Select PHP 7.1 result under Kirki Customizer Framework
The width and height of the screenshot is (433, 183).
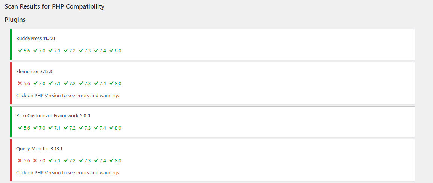click(x=57, y=128)
